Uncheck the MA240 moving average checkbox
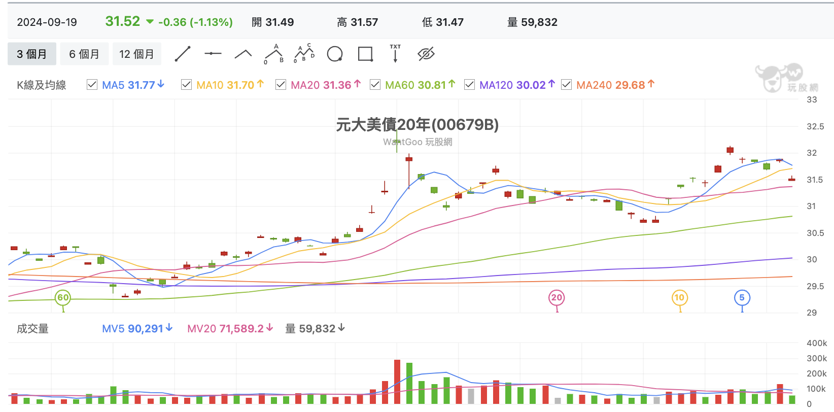This screenshot has width=834, height=412. [566, 85]
